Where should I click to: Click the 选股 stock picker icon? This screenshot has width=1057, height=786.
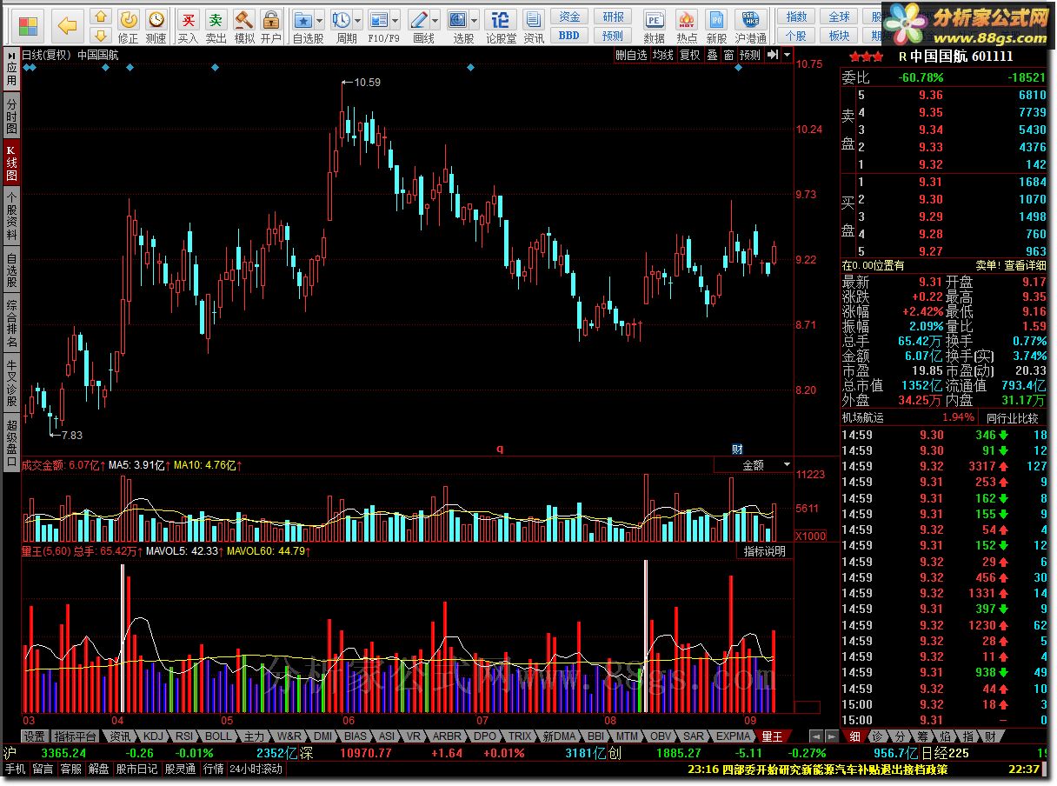point(458,19)
